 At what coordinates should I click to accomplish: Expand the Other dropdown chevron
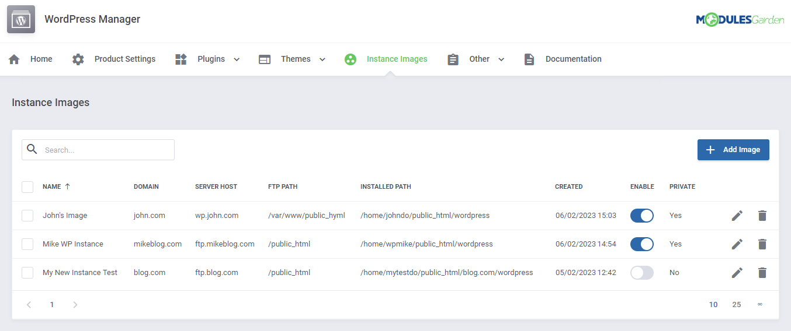tap(501, 59)
